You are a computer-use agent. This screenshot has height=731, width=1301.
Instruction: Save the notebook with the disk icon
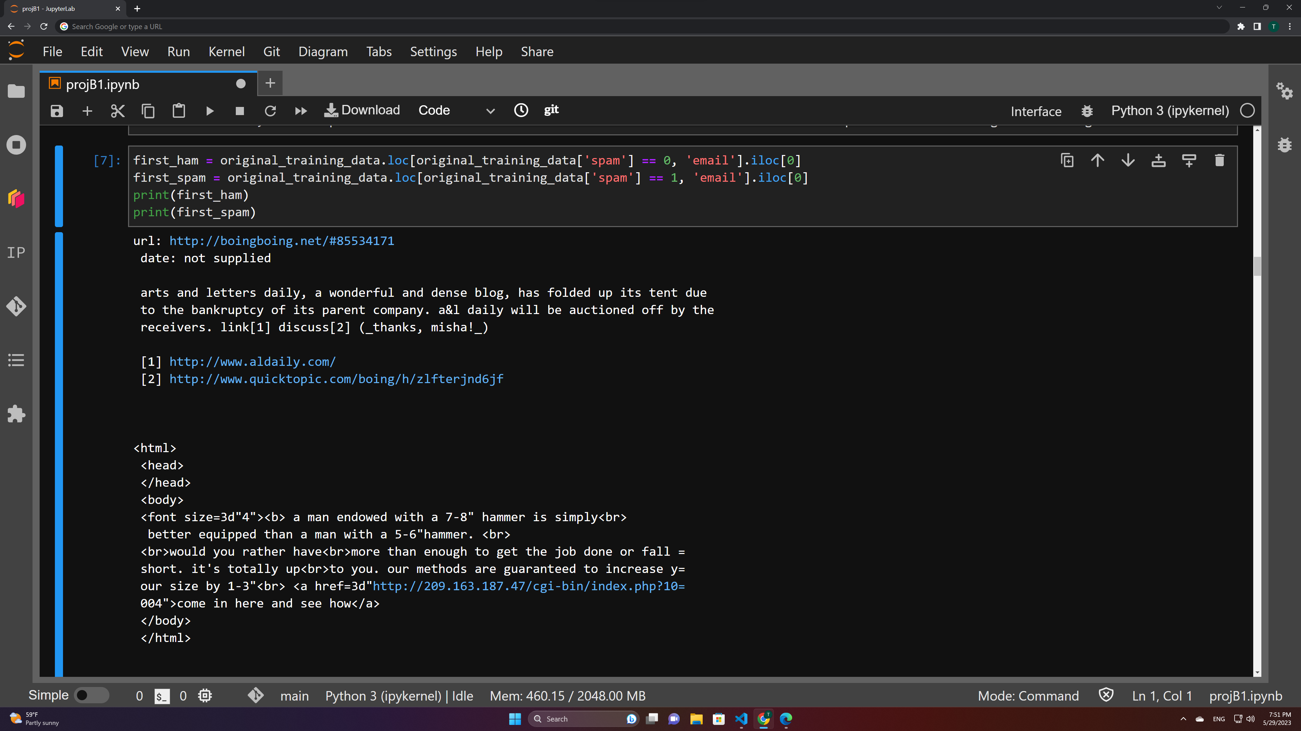[x=57, y=110]
